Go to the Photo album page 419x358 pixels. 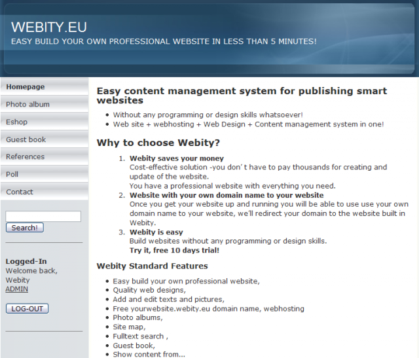45,104
